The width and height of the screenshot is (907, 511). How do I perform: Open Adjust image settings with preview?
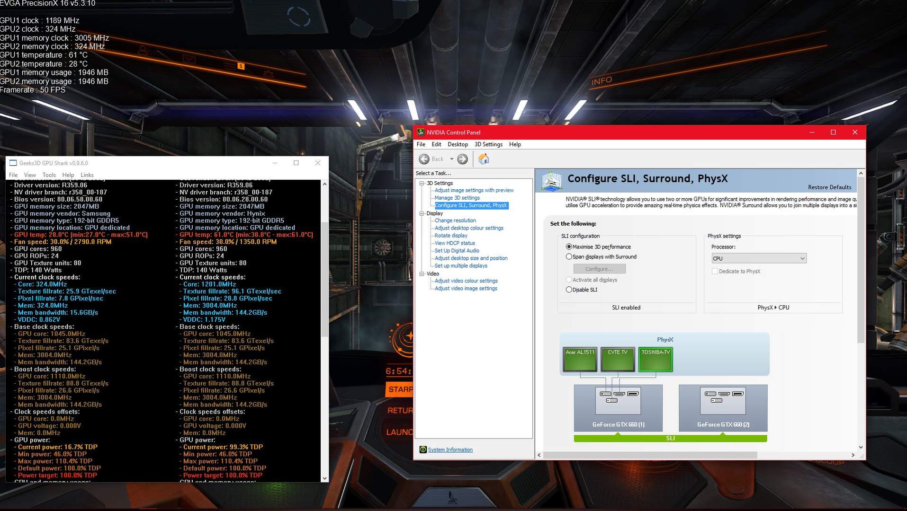point(474,190)
